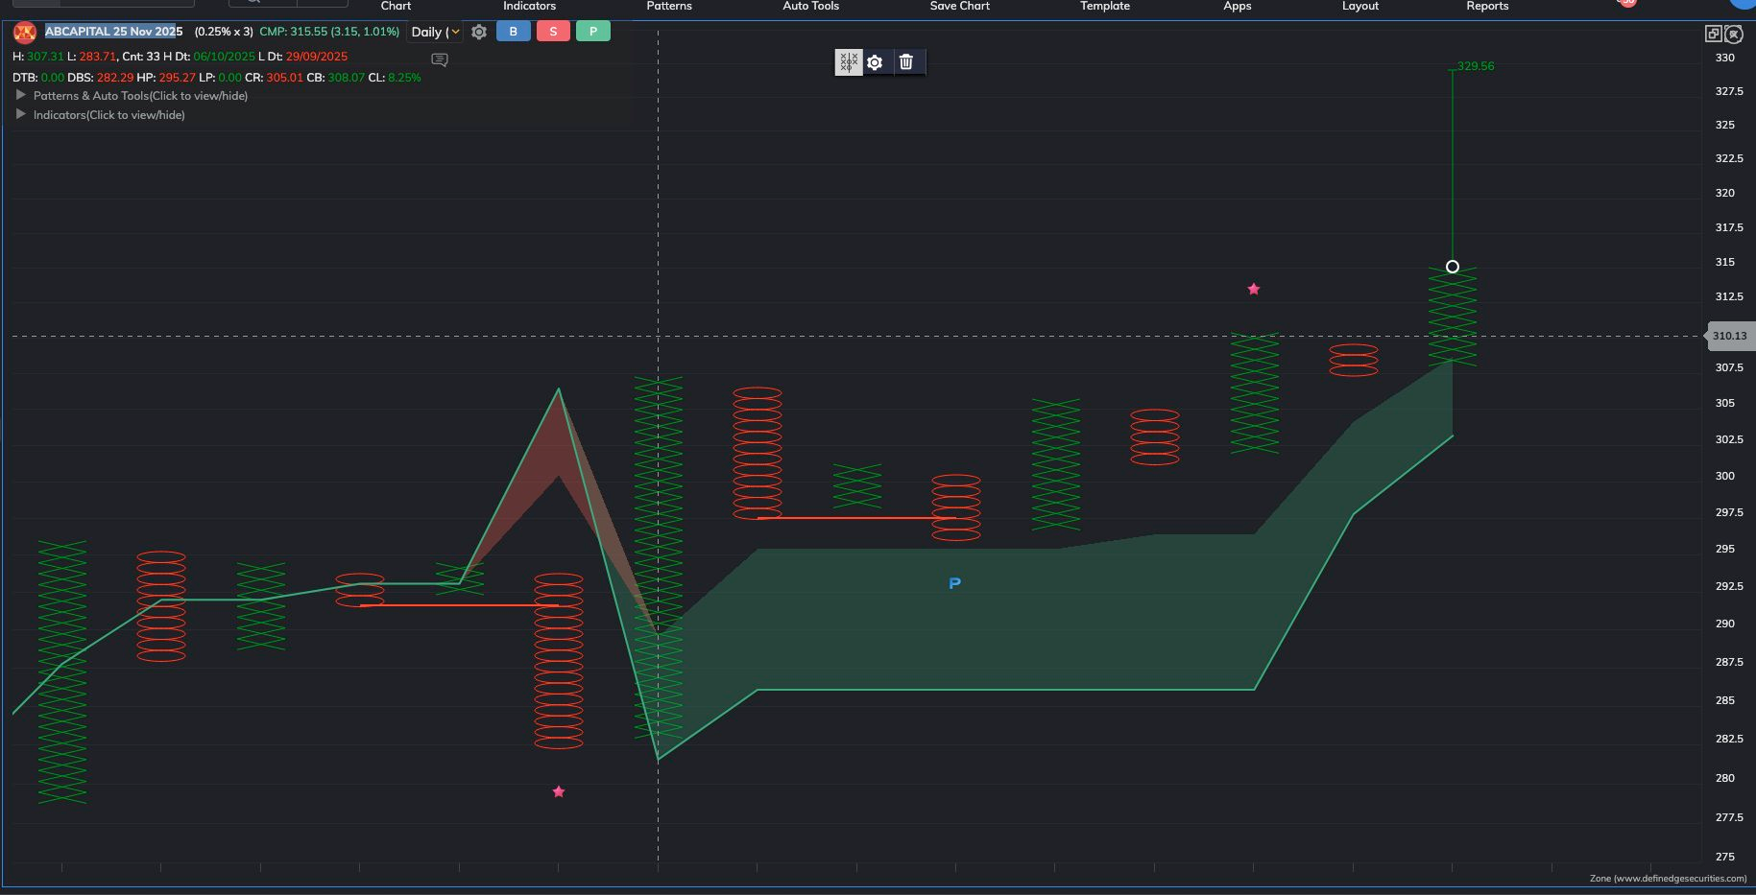Screen dimensions: 1756x895
Task: Click the pink star below red O column
Action: tap(559, 791)
